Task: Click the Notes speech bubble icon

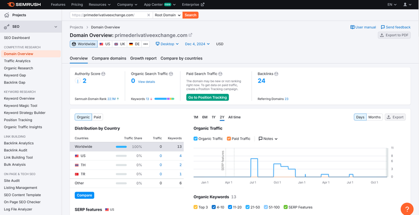Action: pyautogui.click(x=260, y=139)
